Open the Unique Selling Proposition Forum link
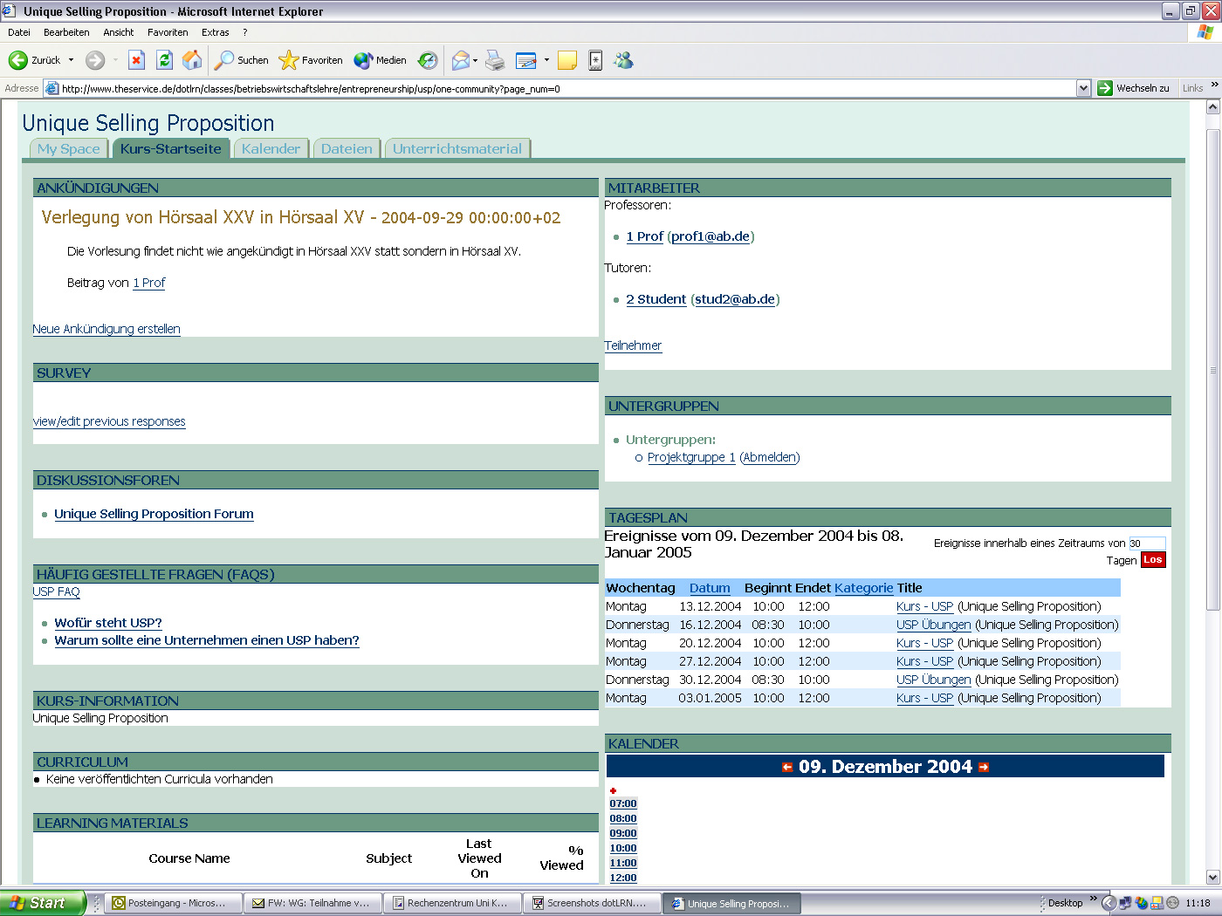Screen dimensions: 1222x916 [x=154, y=514]
